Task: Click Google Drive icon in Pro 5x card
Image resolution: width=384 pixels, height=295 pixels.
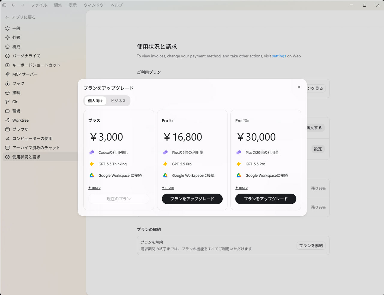Action: (x=165, y=175)
